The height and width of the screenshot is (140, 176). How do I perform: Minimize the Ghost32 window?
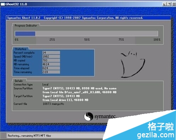pos(164,4)
